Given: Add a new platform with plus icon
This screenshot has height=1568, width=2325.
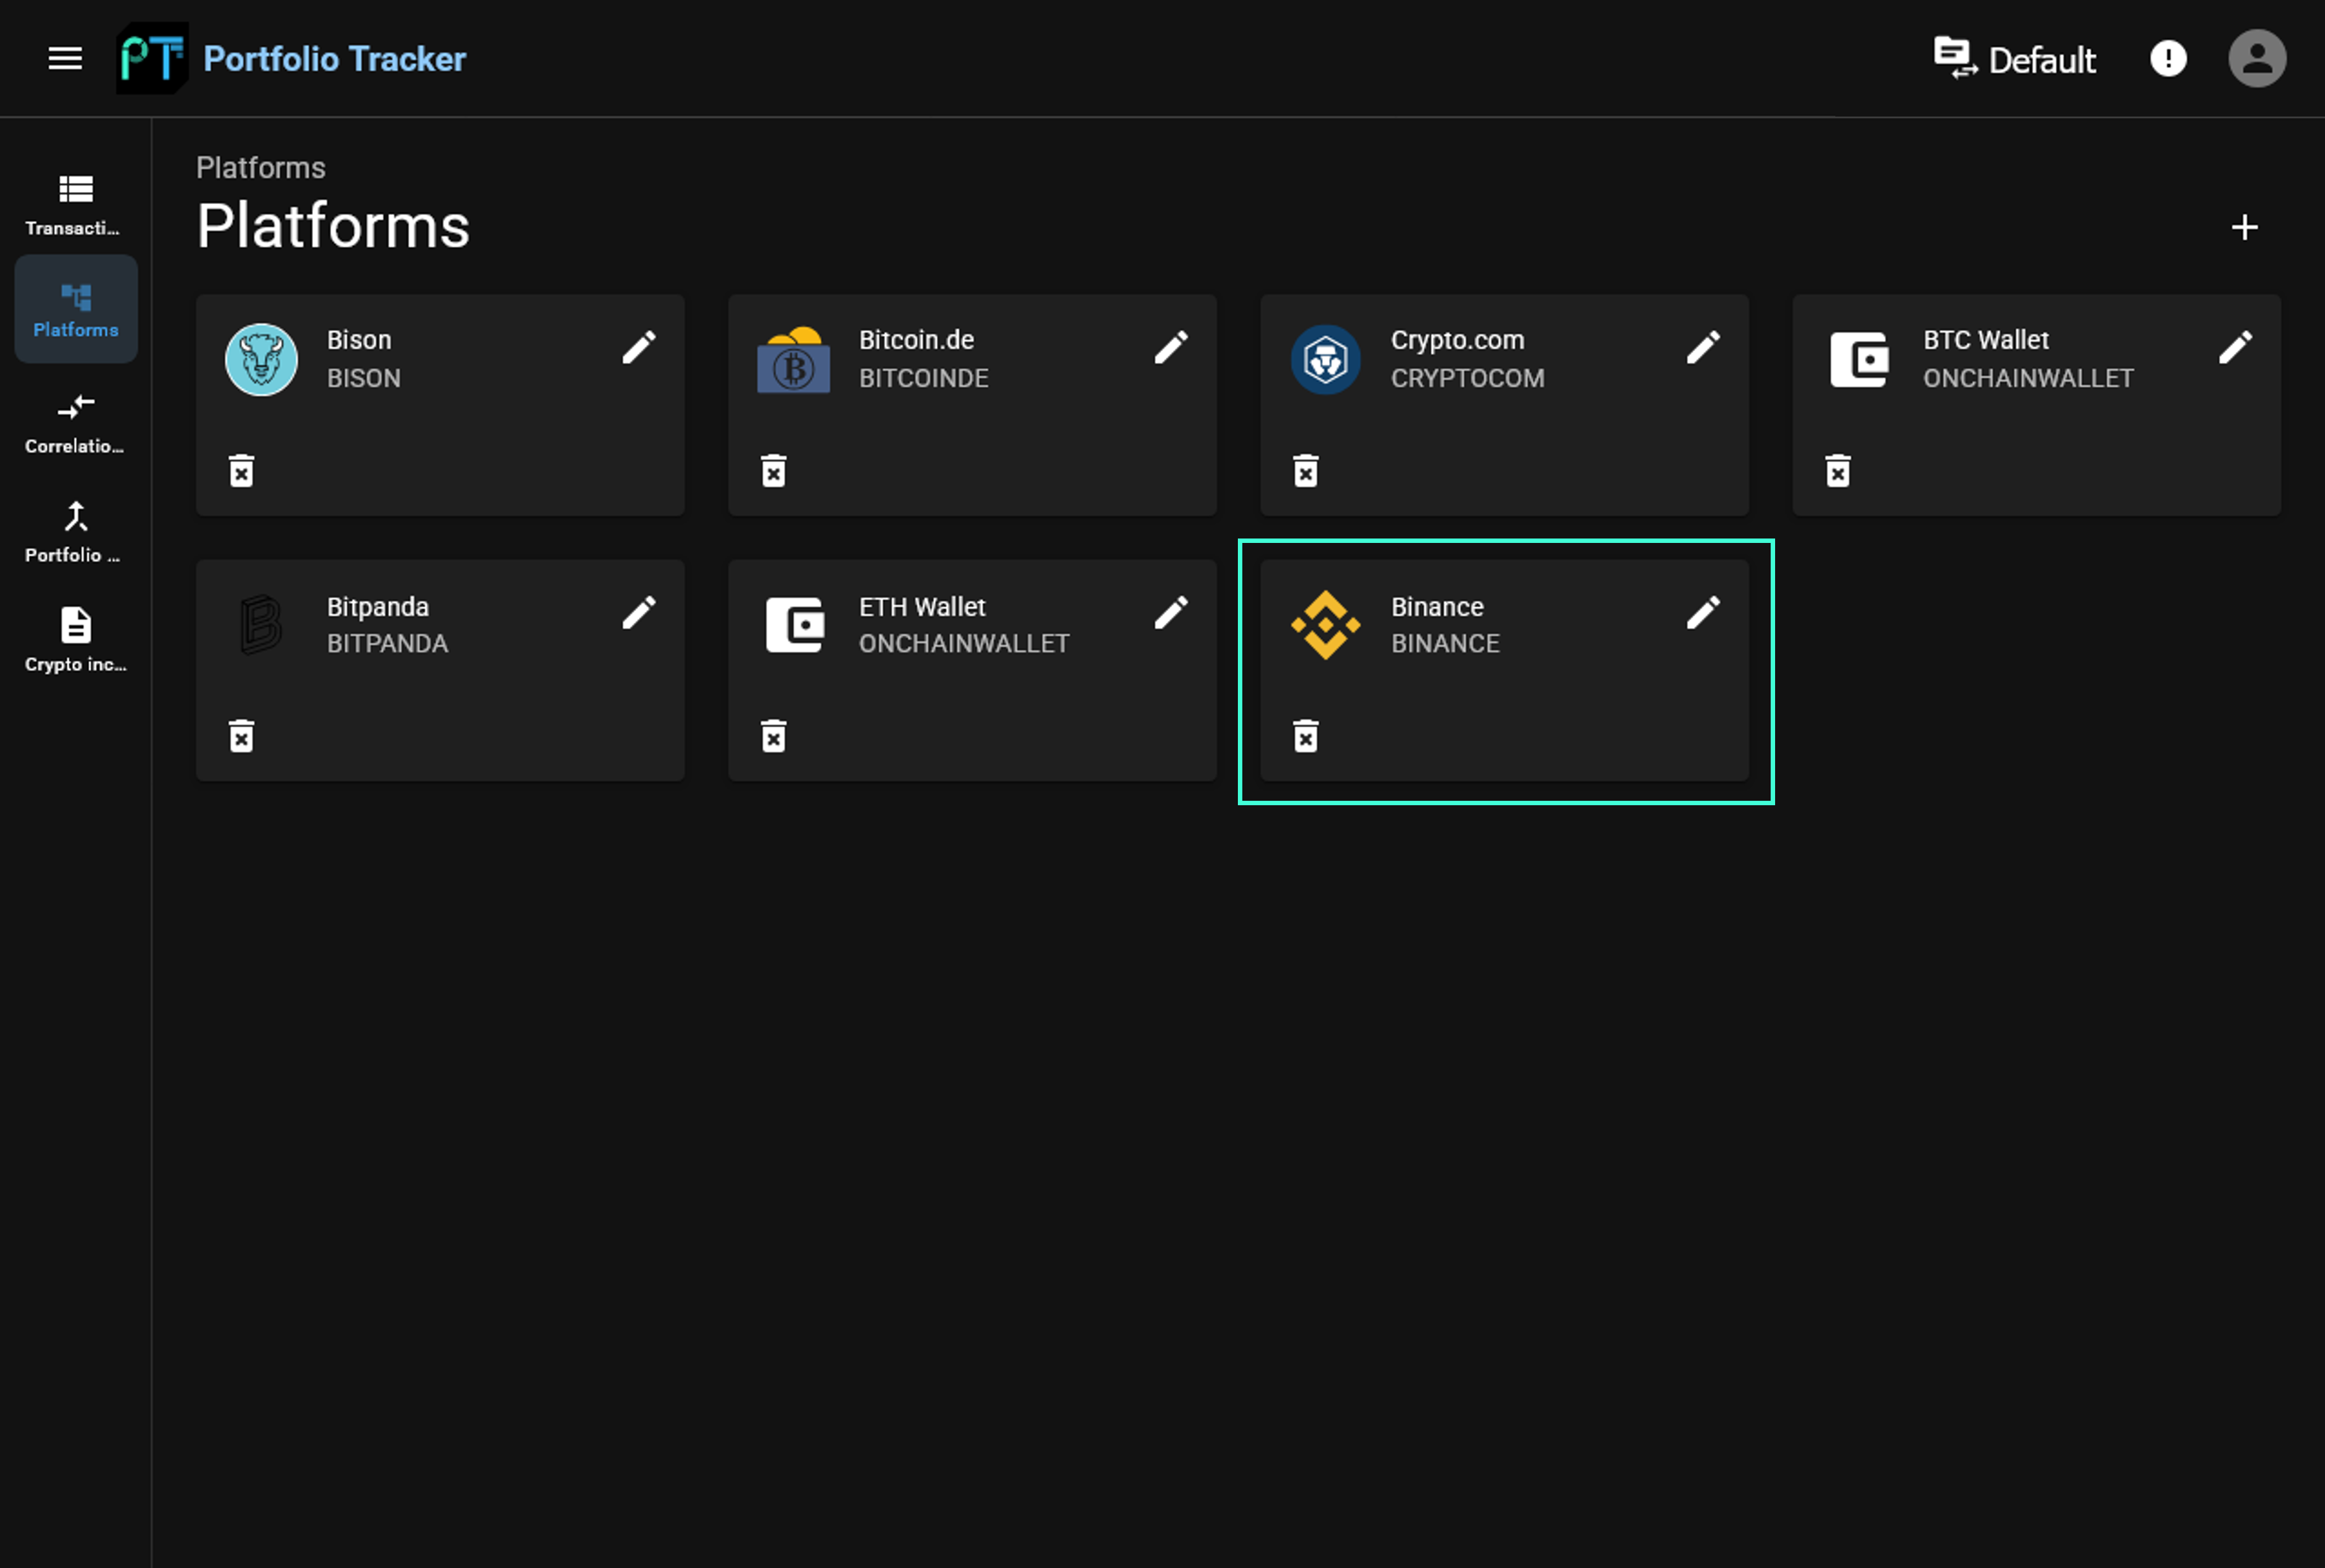Looking at the screenshot, I should (x=2244, y=227).
